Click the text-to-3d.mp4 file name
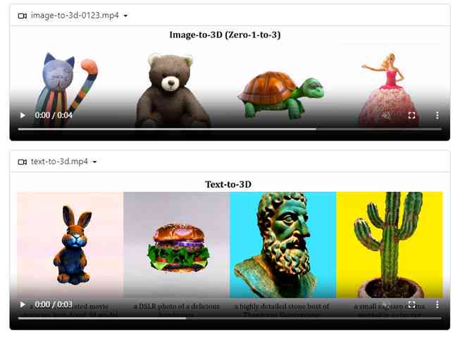 coord(59,162)
